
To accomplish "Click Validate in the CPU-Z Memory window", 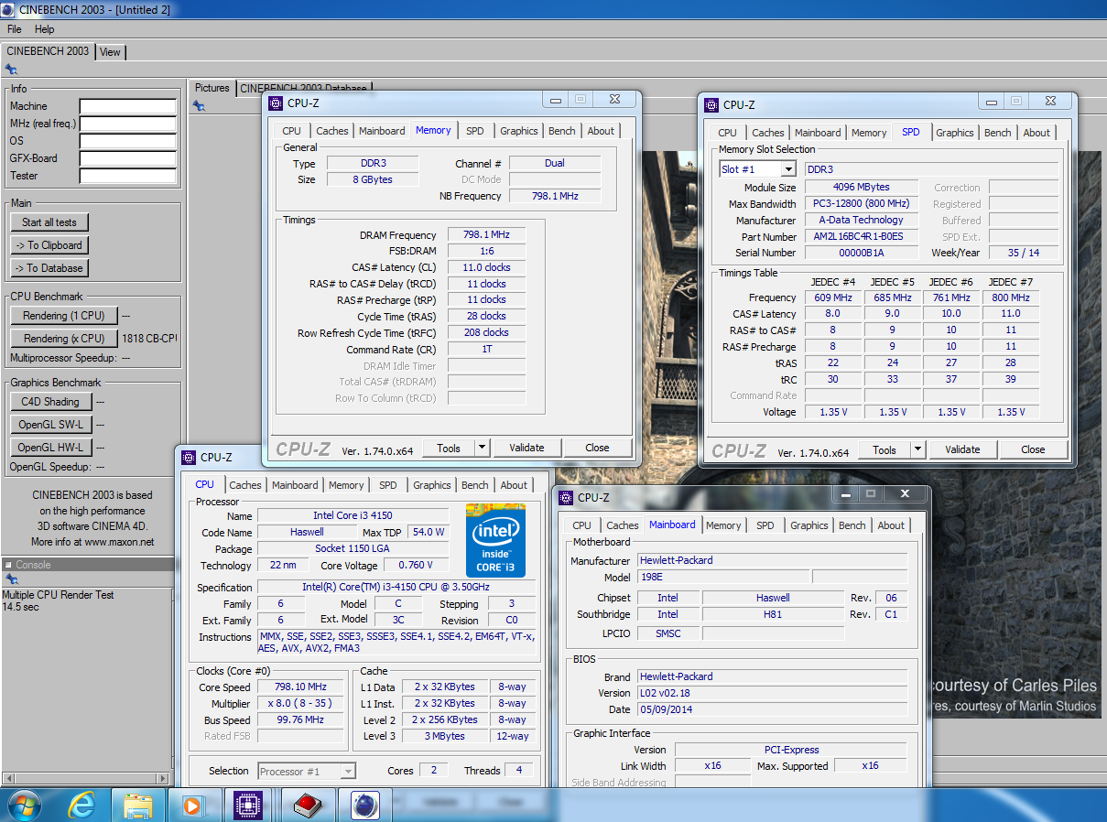I will click(526, 448).
